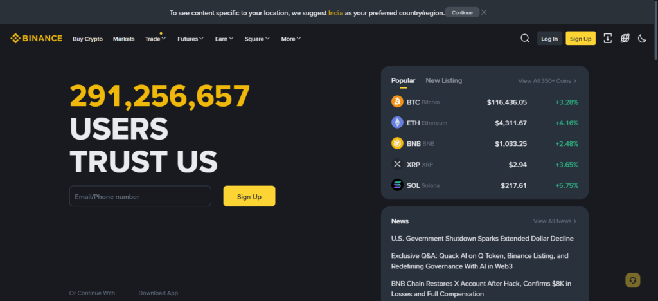
Task: Close the location suggestion banner
Action: (x=484, y=12)
